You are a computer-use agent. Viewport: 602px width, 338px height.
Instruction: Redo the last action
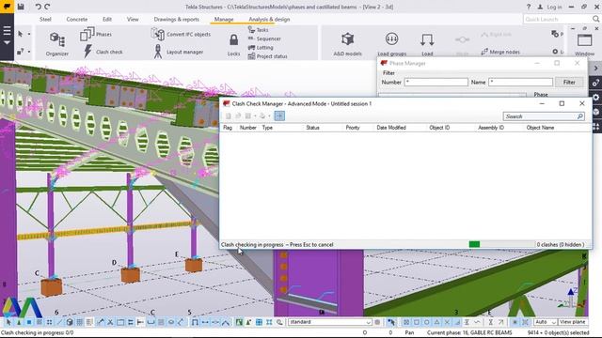pyautogui.click(x=47, y=7)
